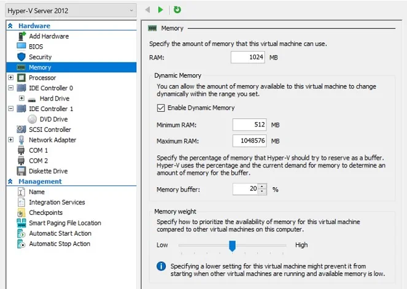The image size is (407, 289).
Task: Open SCSI Controller settings icon
Action: pos(21,129)
